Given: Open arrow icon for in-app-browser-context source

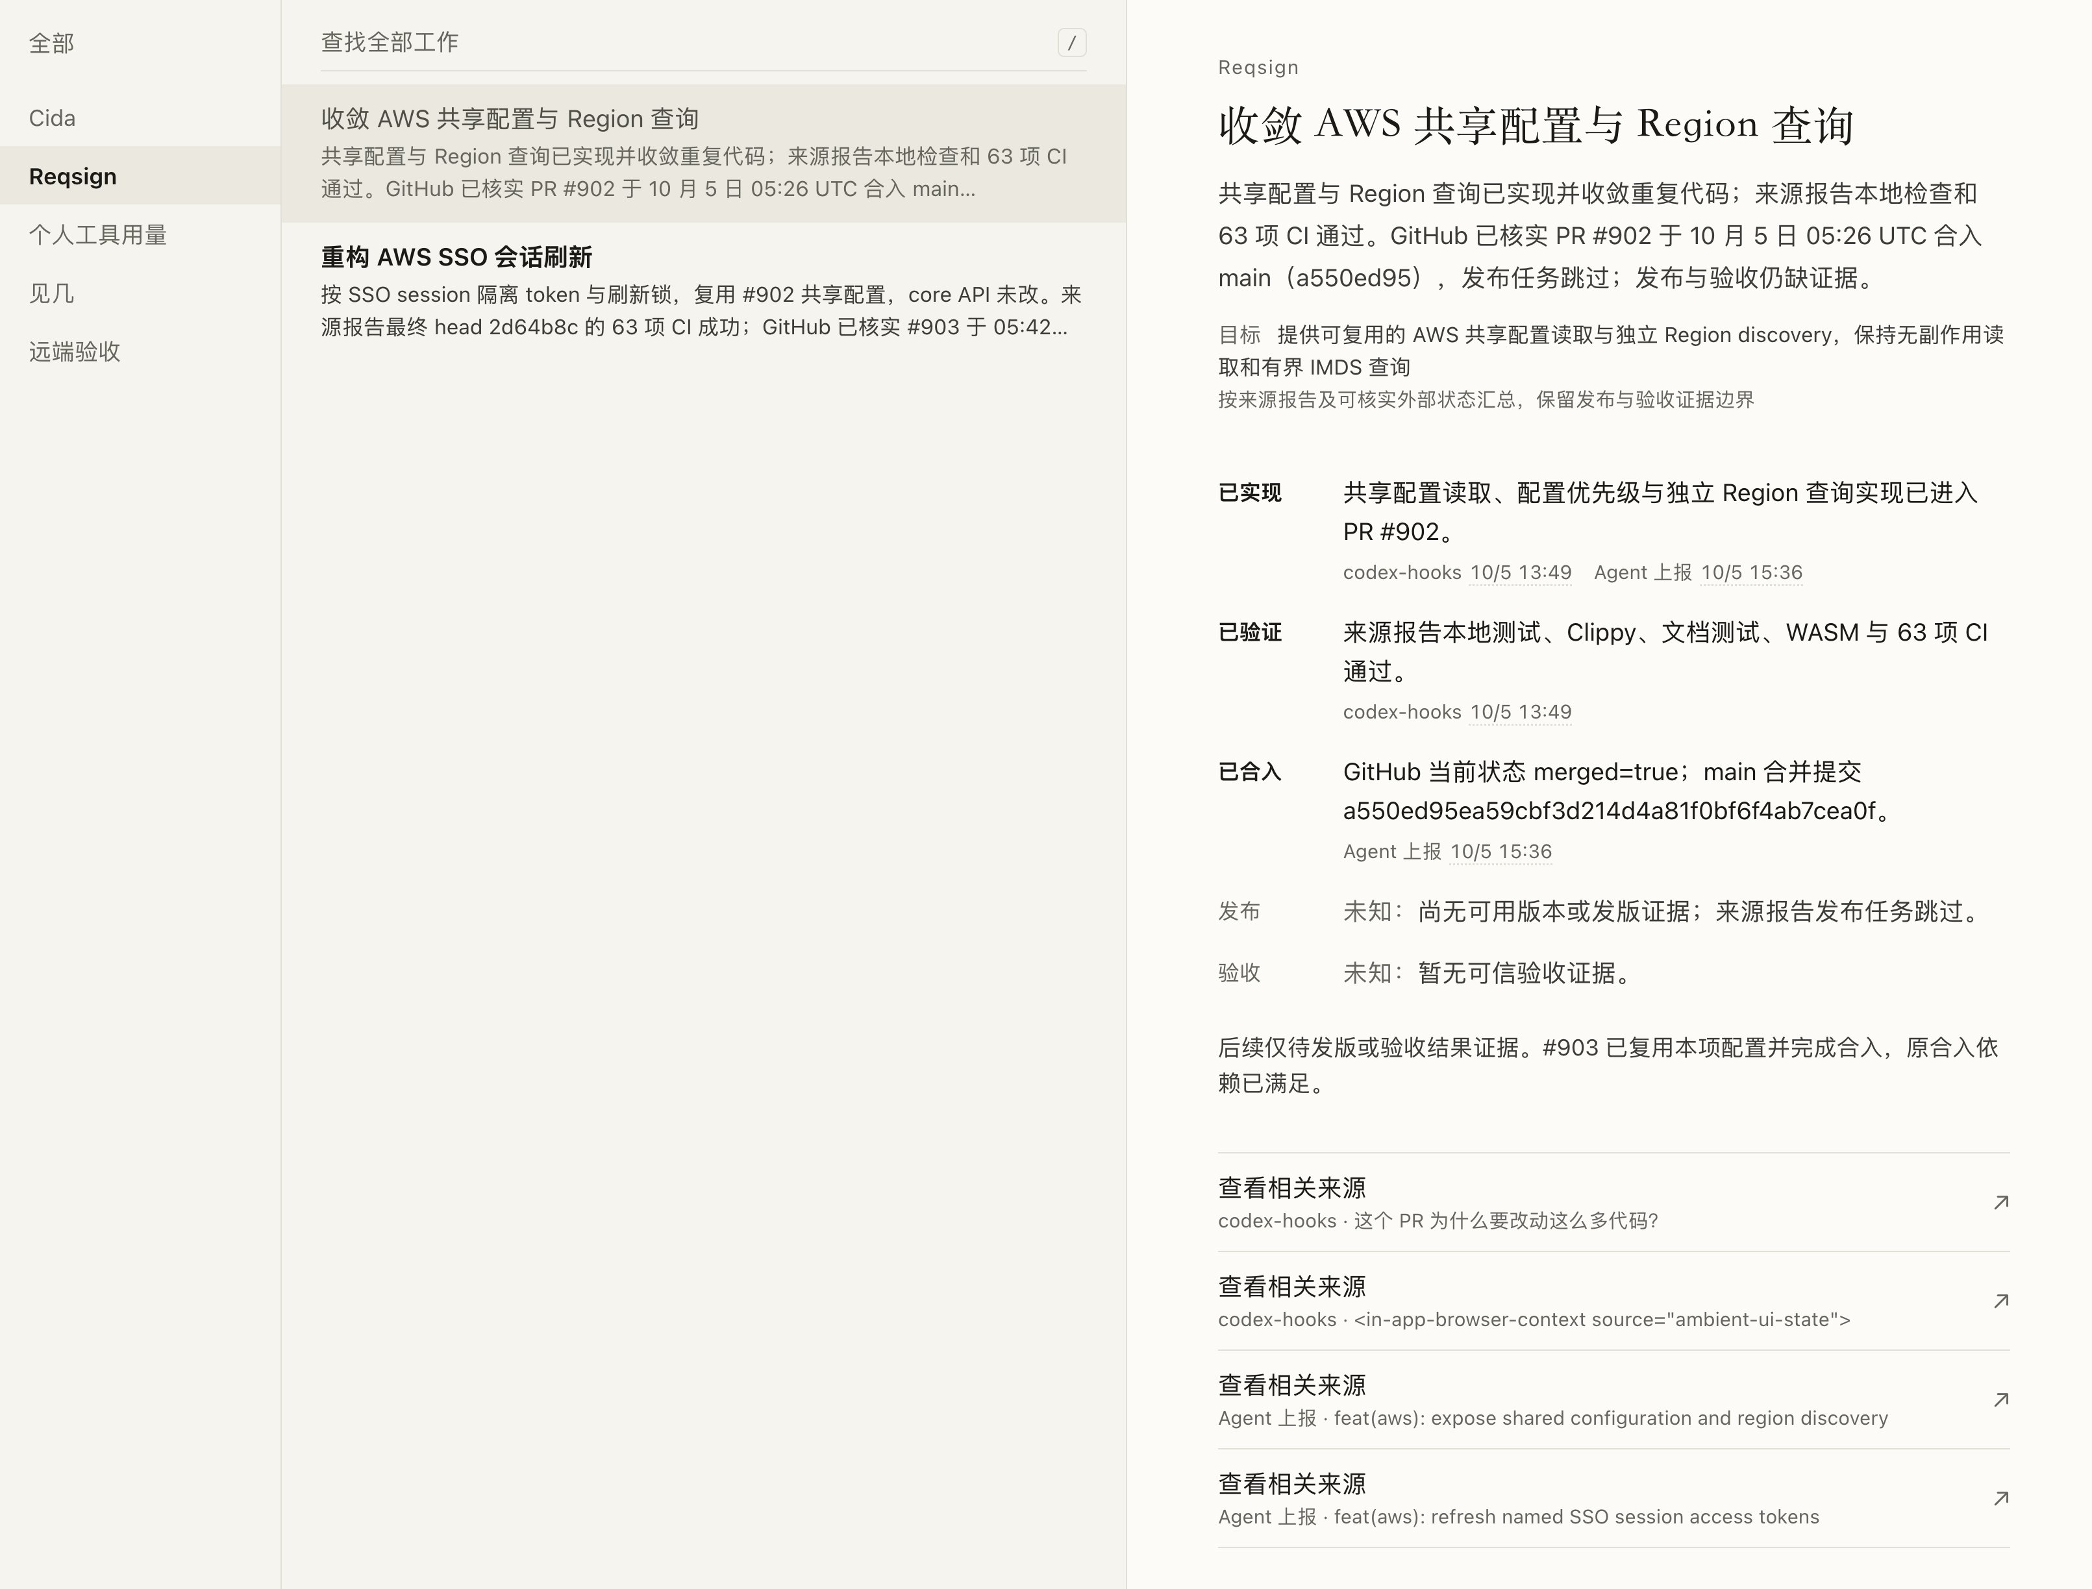Looking at the screenshot, I should pos(2000,1301).
